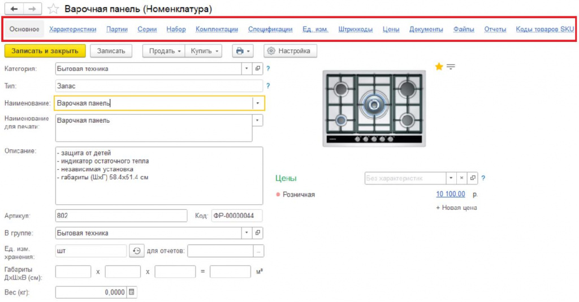Open the Продать dropdown button
579x302 pixels.
click(164, 51)
